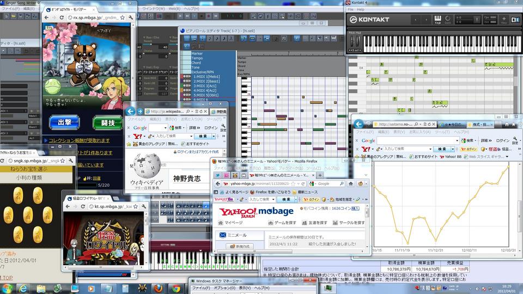
Task: Open Google toolbar settings wrench in Wikipedia window
Action: pyautogui.click(x=223, y=127)
